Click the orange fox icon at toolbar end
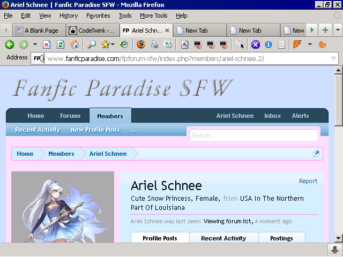 pyautogui.click(x=323, y=44)
